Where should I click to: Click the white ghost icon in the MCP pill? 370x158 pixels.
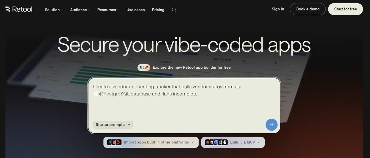225,142
